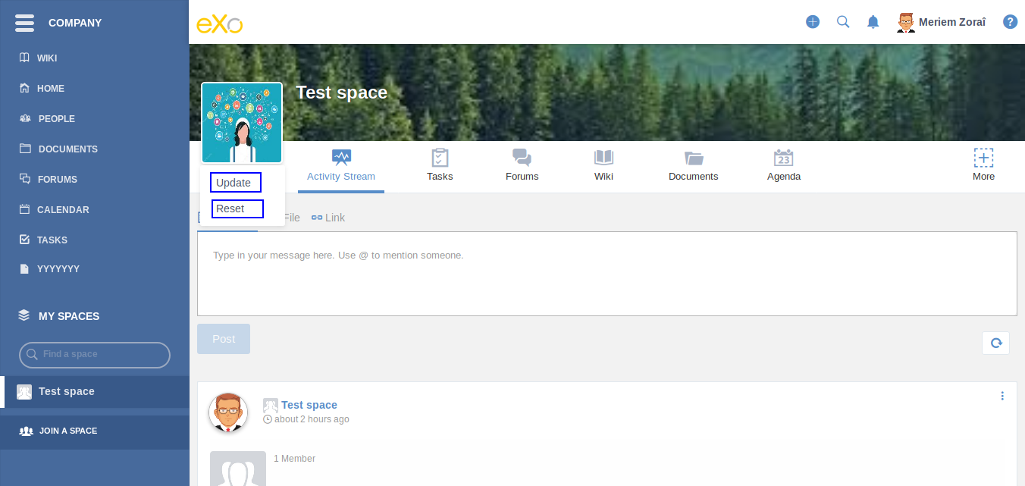Click the Forums icon in sidebar
The width and height of the screenshot is (1025, 486).
(25, 179)
